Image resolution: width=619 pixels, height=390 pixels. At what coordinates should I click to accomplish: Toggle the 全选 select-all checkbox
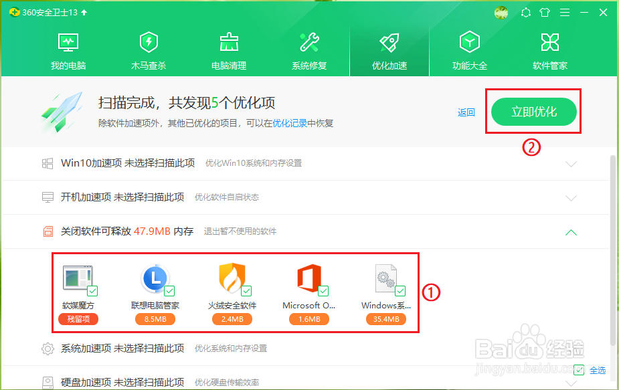point(579,370)
